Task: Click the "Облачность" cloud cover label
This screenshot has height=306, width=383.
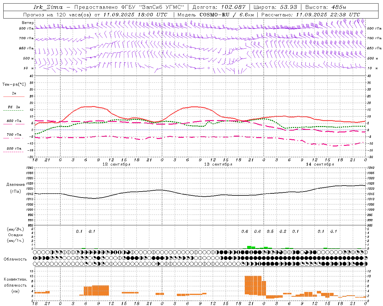Action: point(15,259)
